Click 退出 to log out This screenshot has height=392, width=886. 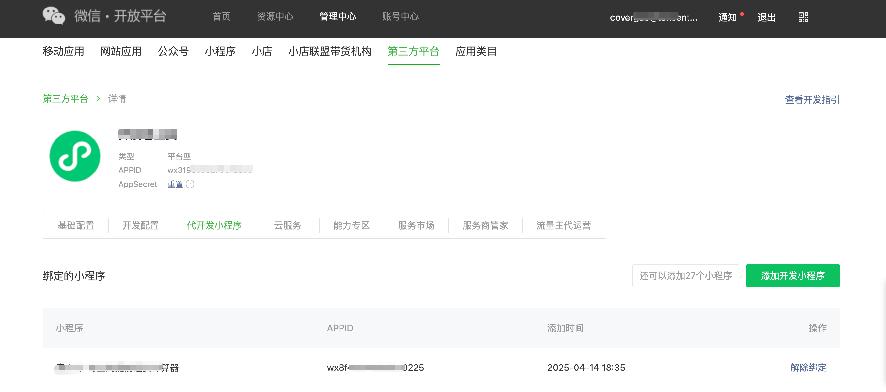(x=766, y=17)
